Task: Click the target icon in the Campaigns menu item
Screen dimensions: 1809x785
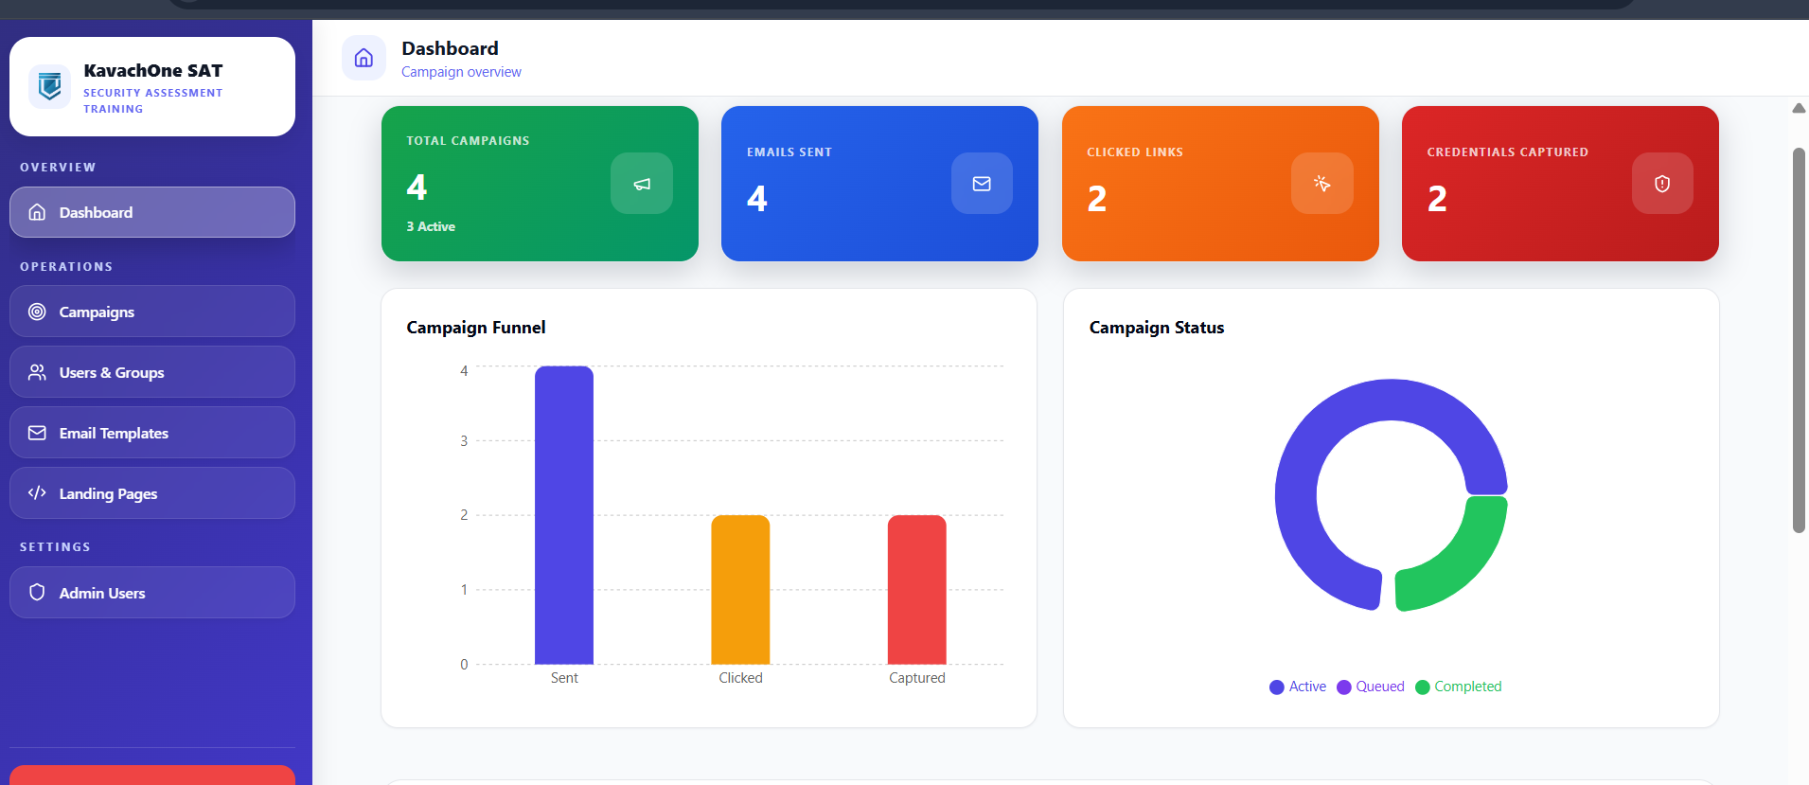Action: (37, 312)
